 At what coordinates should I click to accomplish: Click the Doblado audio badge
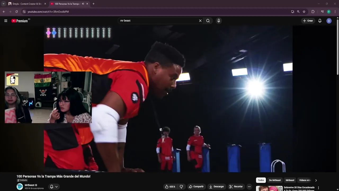click(22, 180)
